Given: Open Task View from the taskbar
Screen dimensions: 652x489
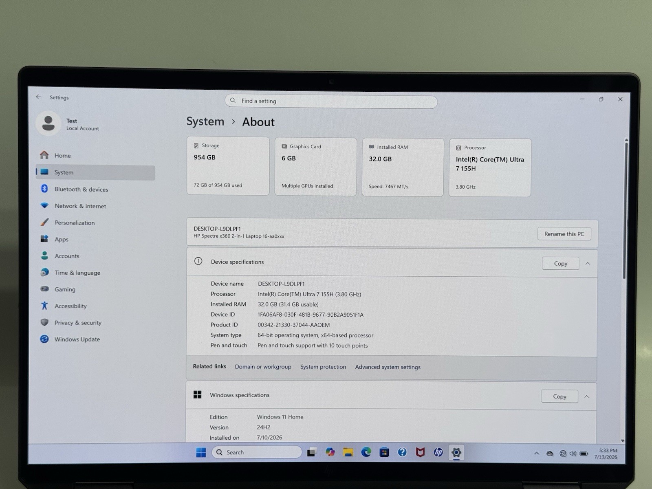Looking at the screenshot, I should click(x=312, y=452).
